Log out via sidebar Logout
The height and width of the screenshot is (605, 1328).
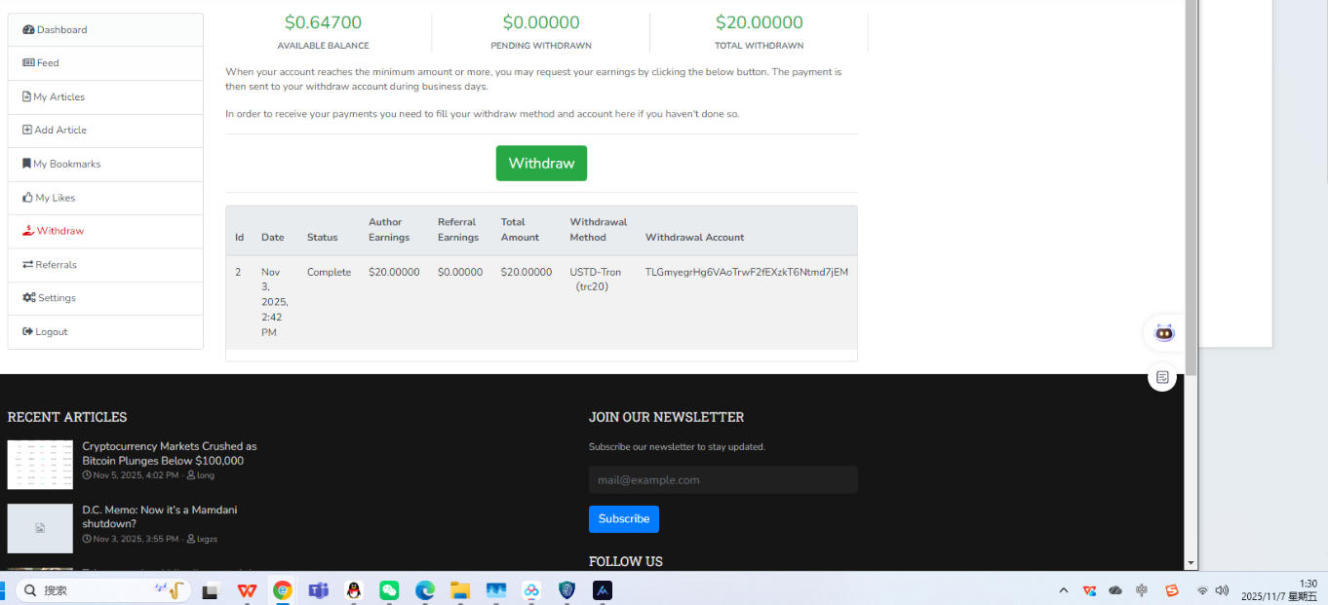coord(51,332)
